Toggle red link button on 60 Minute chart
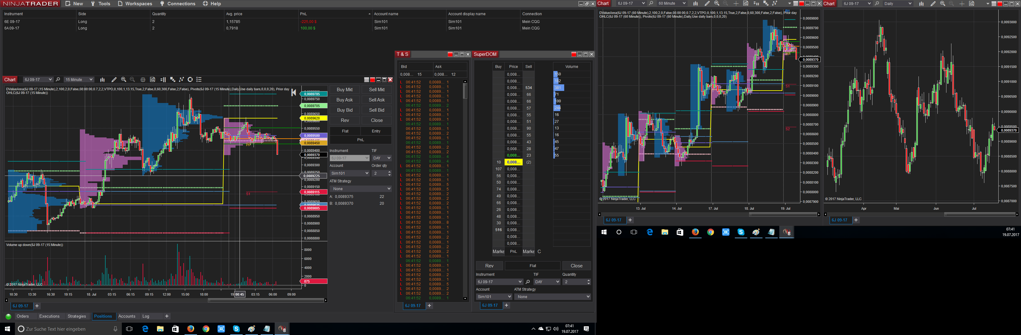 (801, 3)
